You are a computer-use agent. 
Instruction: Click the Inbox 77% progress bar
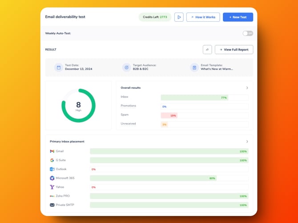pos(194,97)
